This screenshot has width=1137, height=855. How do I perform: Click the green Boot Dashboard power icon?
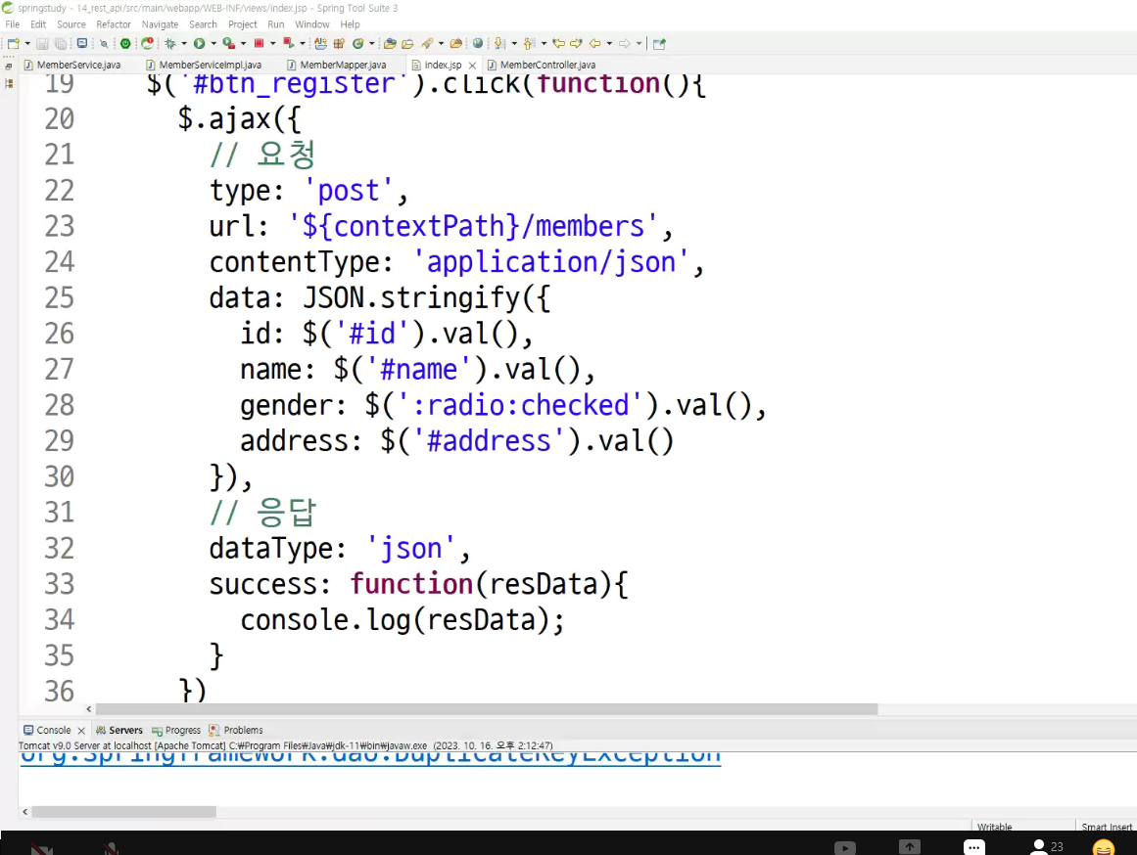[x=125, y=43]
